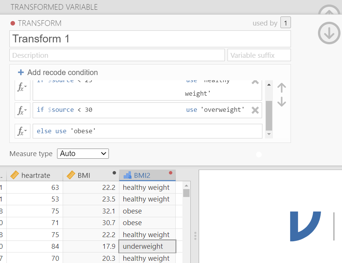Remove the 'overweight' recode condition
The image size is (342, 263).
click(x=255, y=110)
